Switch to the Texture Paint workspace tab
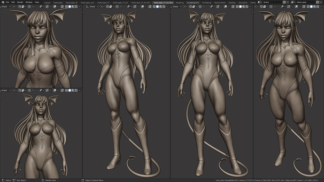The height and width of the screenshot is (182, 324). click(220, 3)
